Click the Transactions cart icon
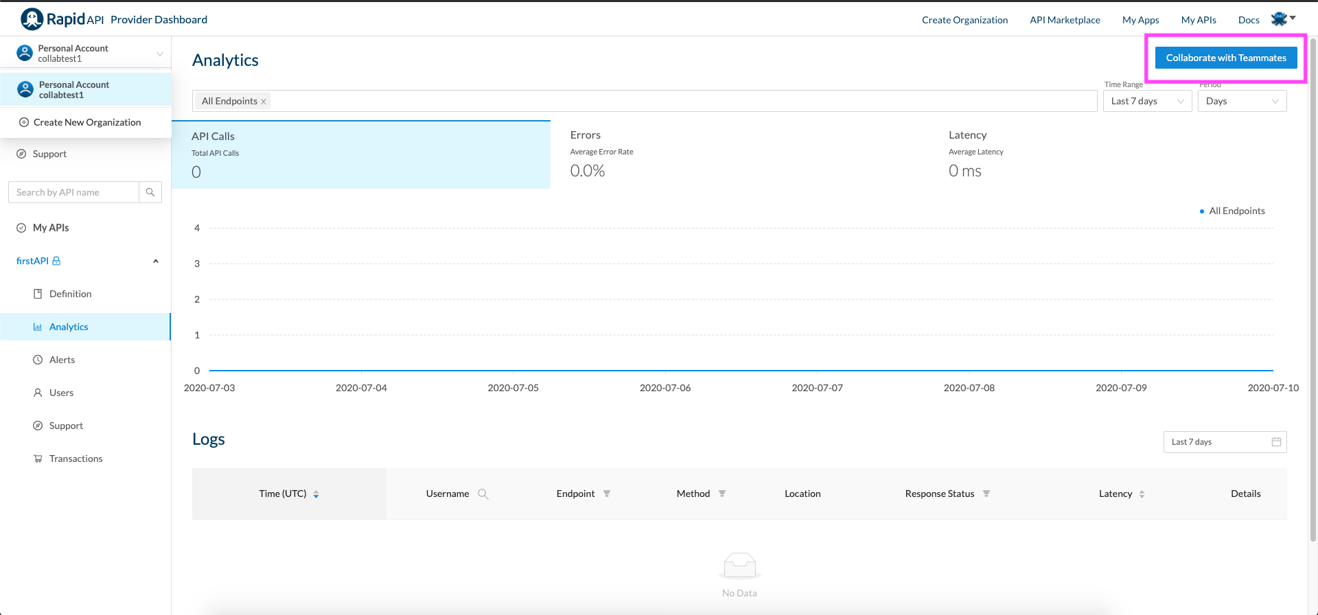The height and width of the screenshot is (615, 1318). coord(38,459)
